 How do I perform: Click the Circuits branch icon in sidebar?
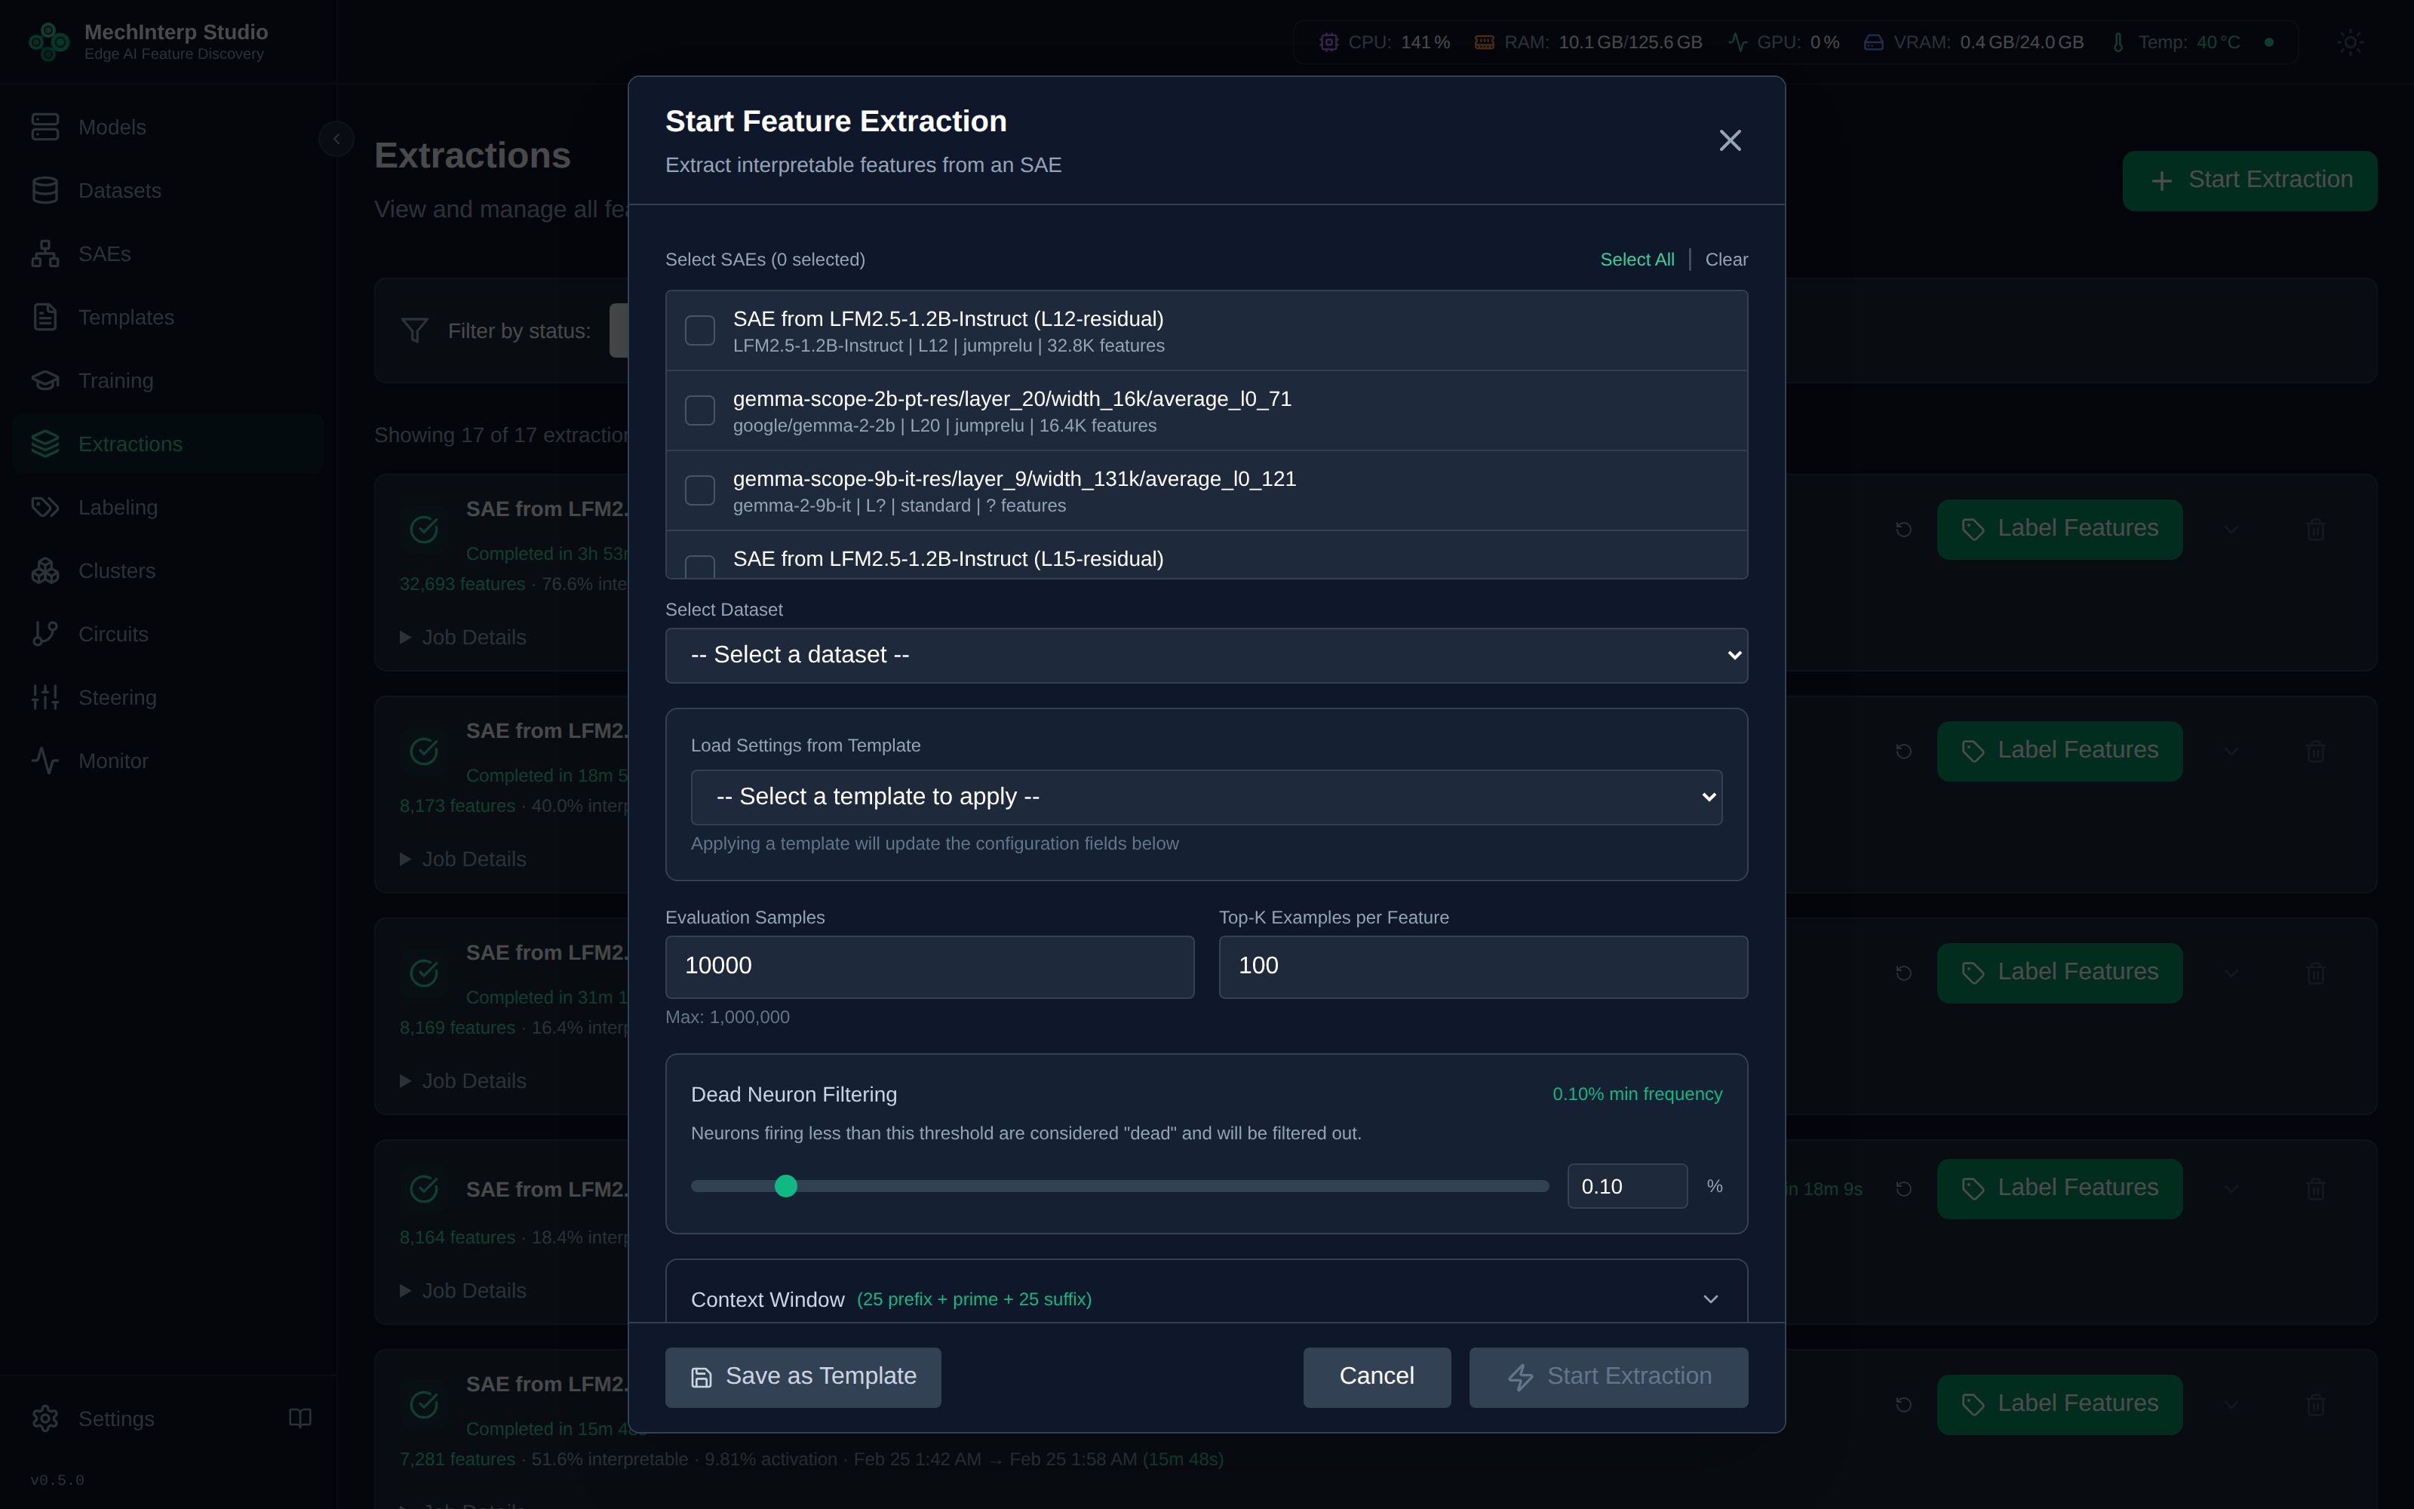[x=45, y=635]
